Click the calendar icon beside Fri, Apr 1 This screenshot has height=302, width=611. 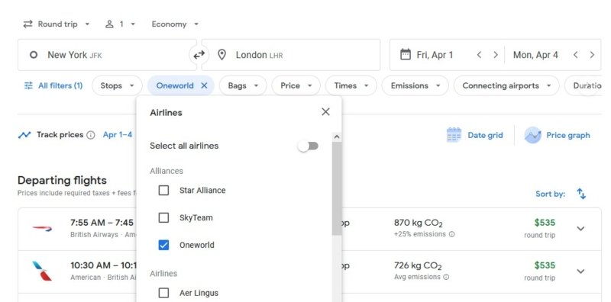tap(406, 54)
